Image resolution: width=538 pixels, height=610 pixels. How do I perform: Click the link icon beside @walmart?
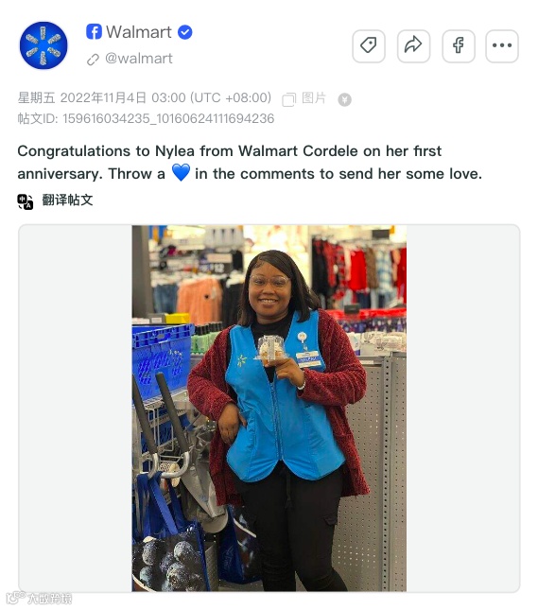93,60
